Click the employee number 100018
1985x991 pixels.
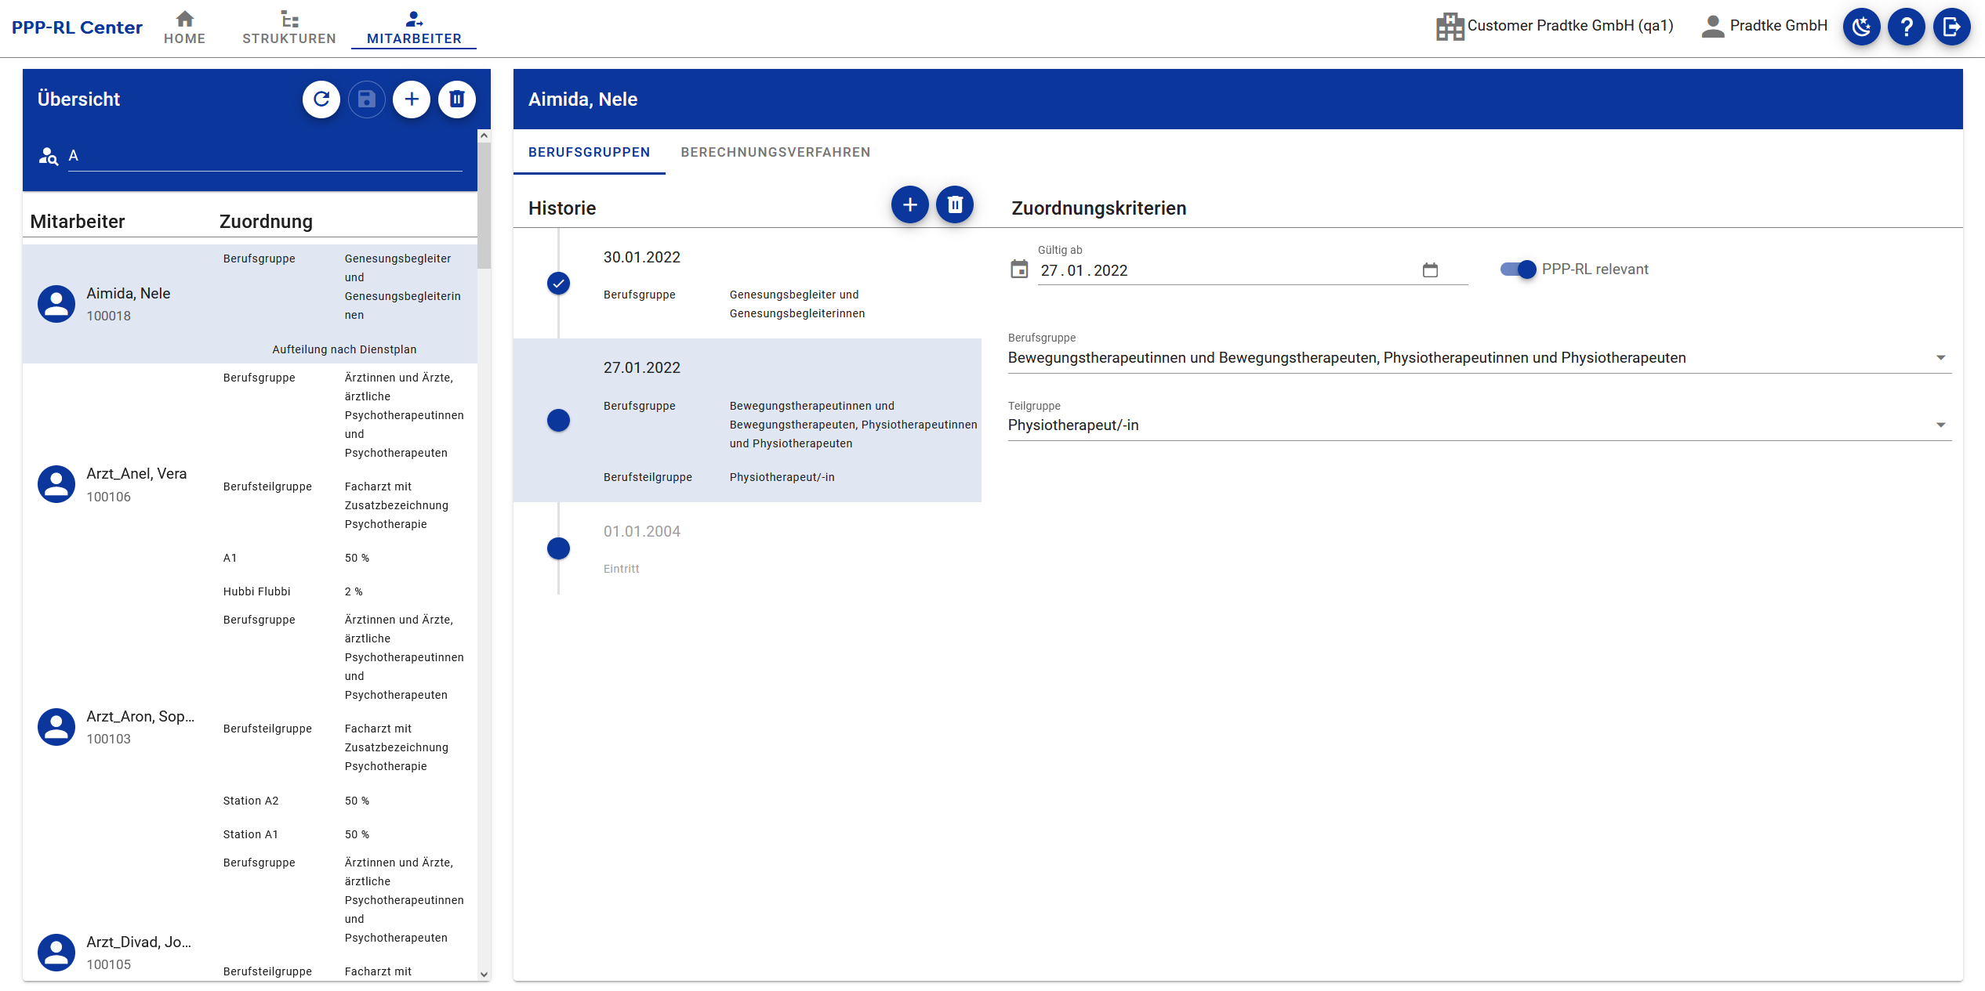[x=109, y=316]
